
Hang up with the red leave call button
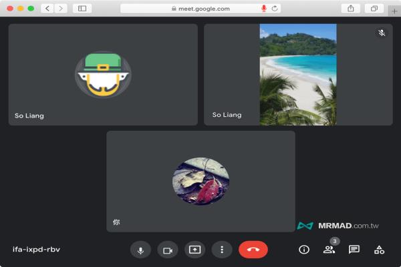tap(253, 250)
